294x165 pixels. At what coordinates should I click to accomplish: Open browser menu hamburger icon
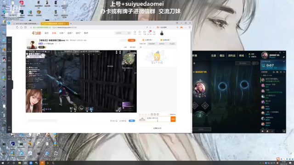[190, 27]
